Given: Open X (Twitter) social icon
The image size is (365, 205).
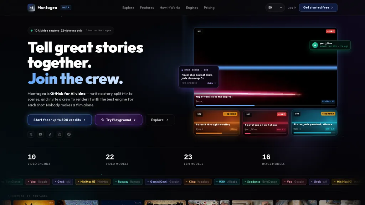Looking at the screenshot, I should tap(31, 134).
